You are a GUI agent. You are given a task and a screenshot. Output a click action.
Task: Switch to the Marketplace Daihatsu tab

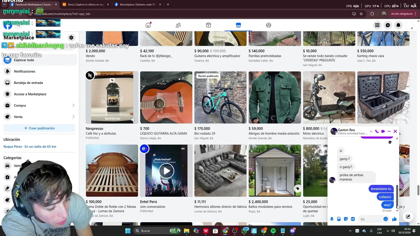pos(137,5)
